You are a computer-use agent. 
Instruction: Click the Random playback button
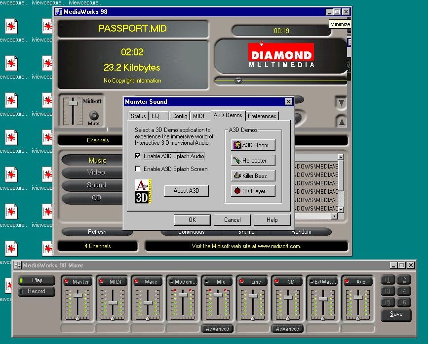pyautogui.click(x=301, y=232)
